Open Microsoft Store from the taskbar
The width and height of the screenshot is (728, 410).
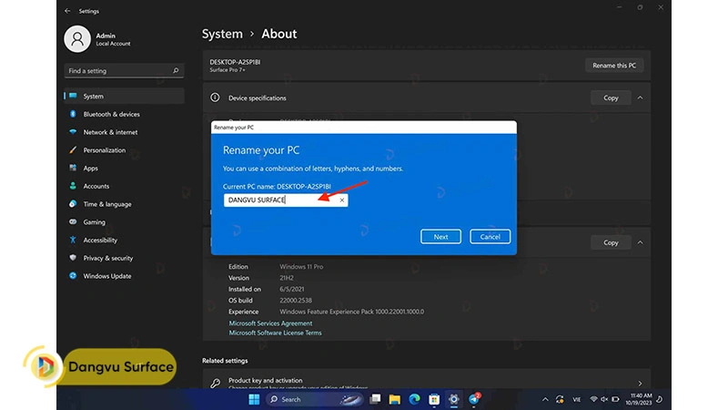[x=434, y=399]
